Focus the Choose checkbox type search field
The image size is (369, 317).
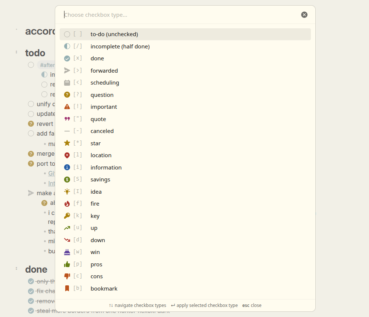coord(181,15)
